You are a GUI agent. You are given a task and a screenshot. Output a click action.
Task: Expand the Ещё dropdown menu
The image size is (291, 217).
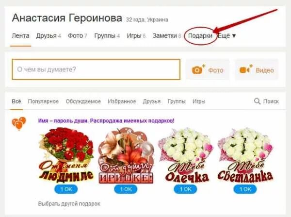(x=226, y=35)
